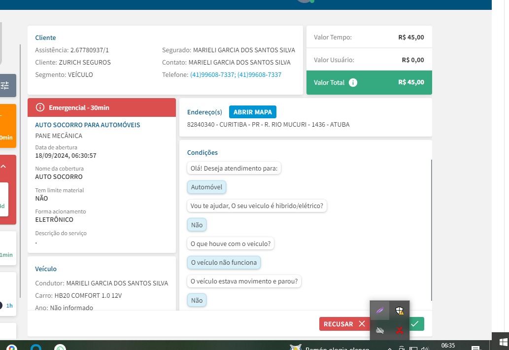Call the first phone number (41)99608-7337
This screenshot has height=350, width=509.
[x=212, y=74]
